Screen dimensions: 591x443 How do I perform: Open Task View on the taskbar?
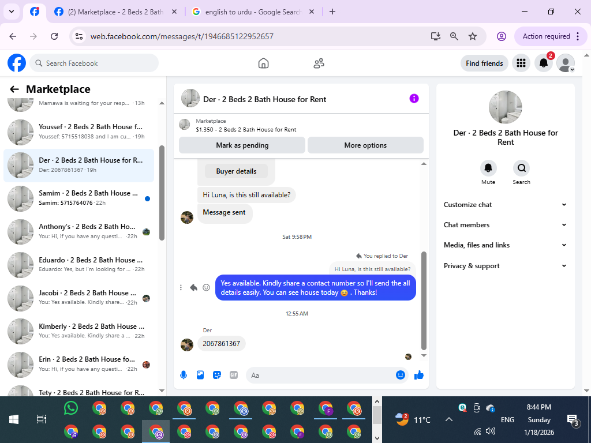tap(41, 419)
